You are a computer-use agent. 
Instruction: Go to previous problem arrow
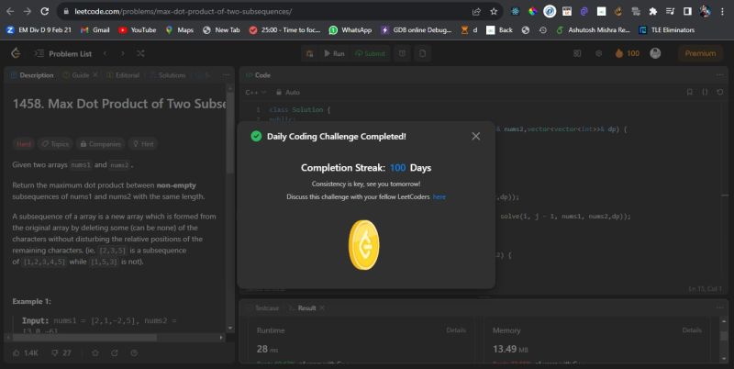(106, 53)
